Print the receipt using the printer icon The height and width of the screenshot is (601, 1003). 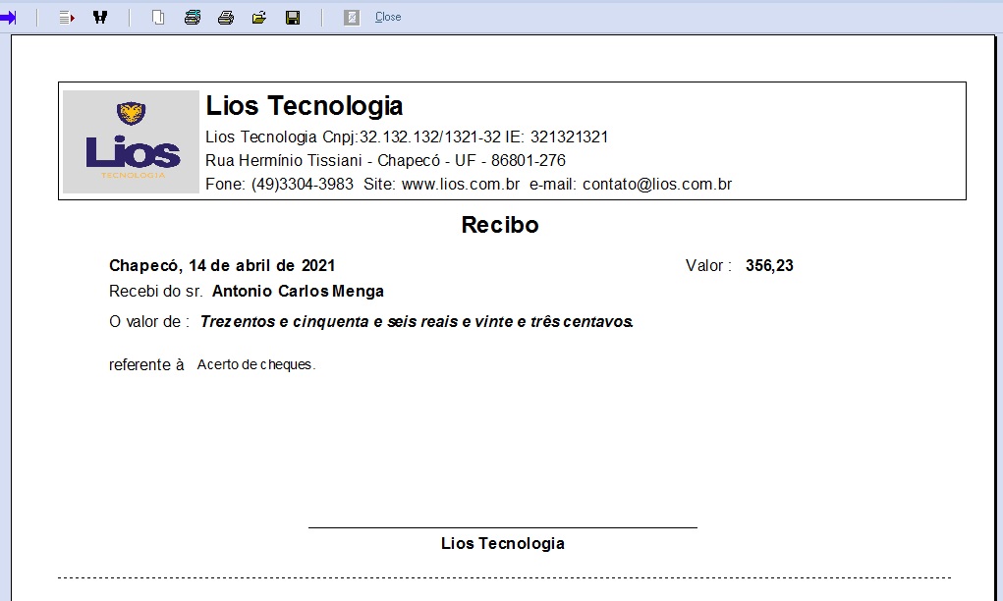click(226, 18)
